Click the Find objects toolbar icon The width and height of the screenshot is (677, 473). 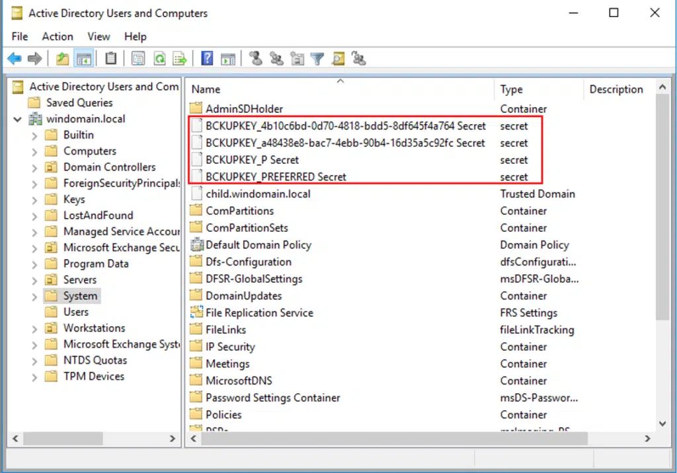[338, 58]
